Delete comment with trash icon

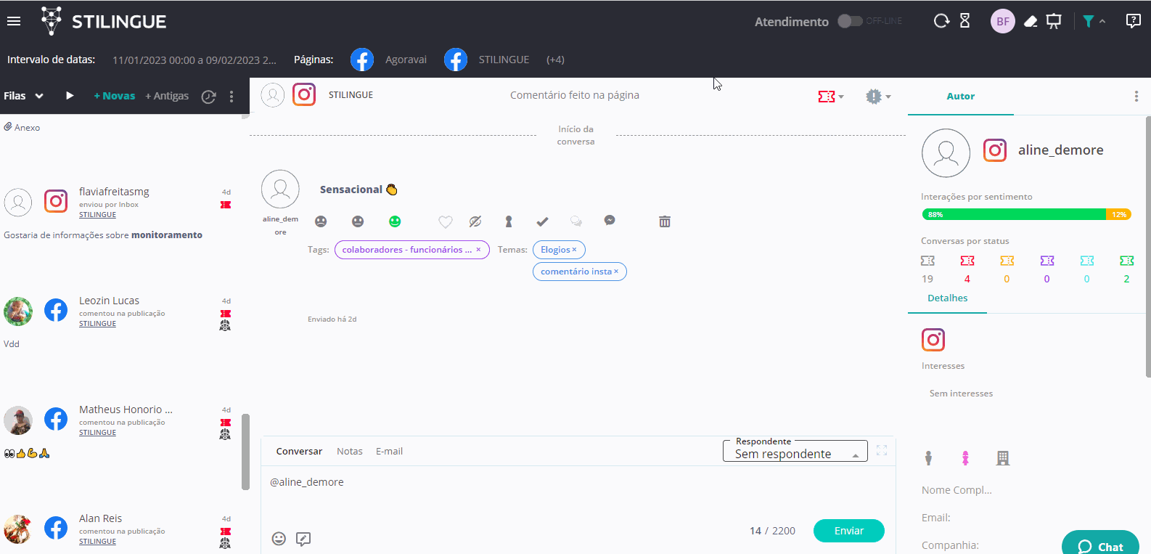click(665, 221)
